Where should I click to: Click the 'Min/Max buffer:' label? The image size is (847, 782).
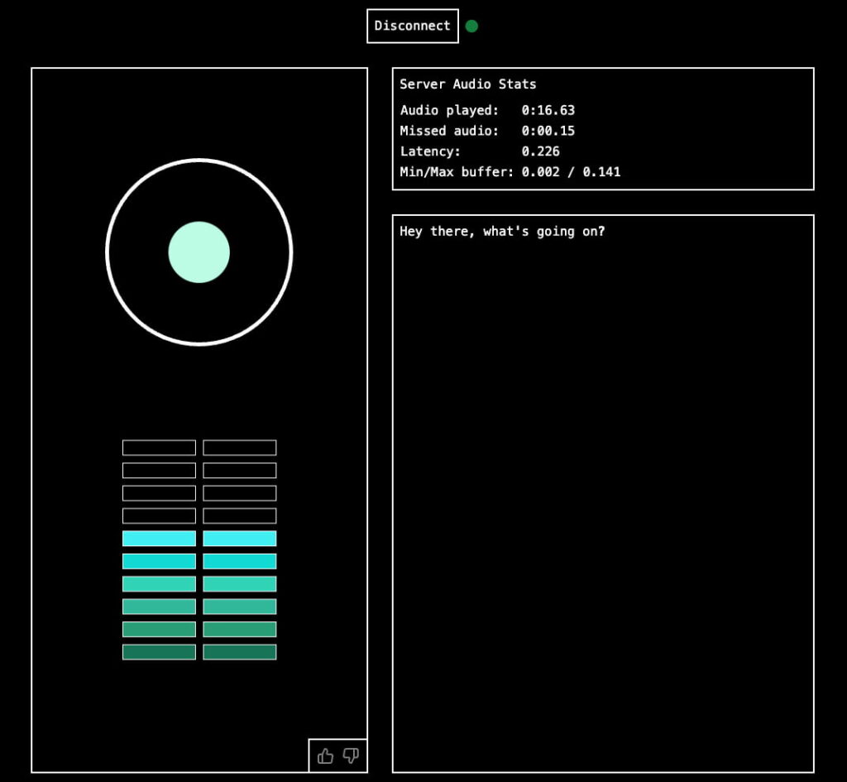(x=457, y=172)
